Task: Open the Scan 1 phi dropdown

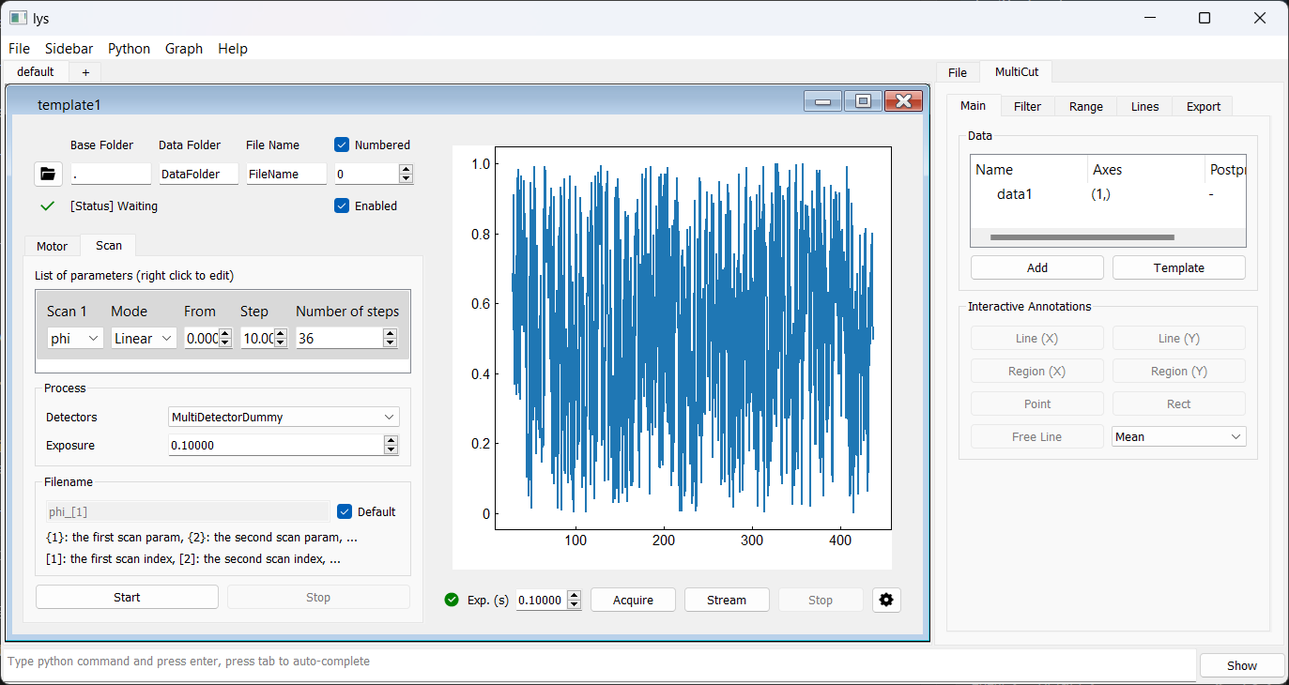Action: coord(75,339)
